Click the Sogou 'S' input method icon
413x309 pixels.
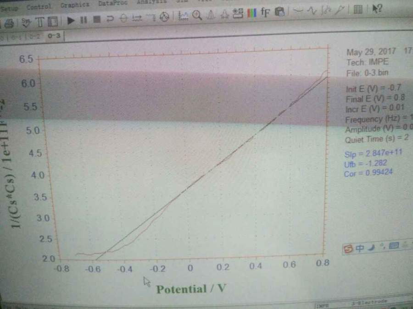tap(348, 249)
